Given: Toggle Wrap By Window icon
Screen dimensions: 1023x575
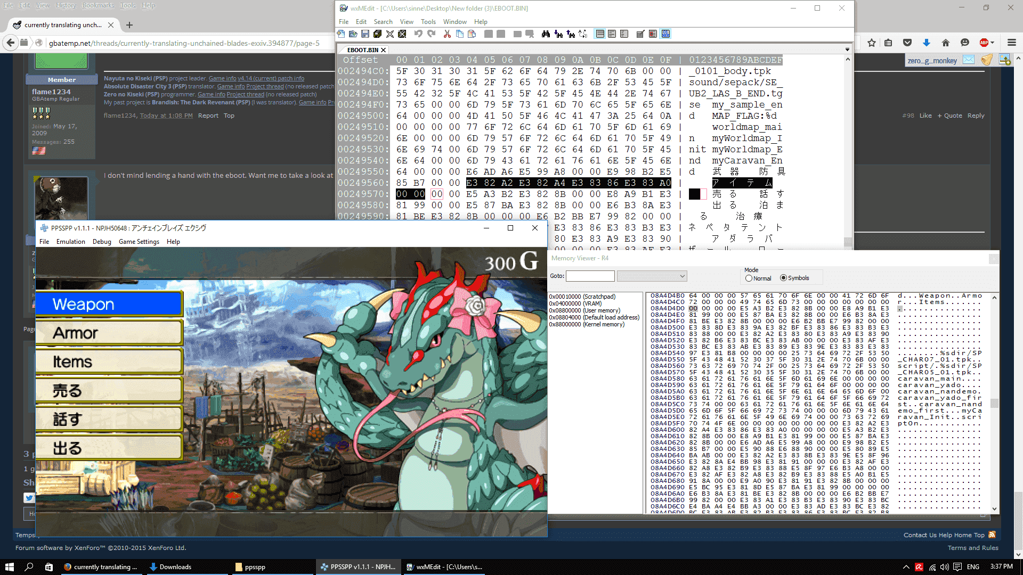Looking at the screenshot, I should click(x=612, y=34).
